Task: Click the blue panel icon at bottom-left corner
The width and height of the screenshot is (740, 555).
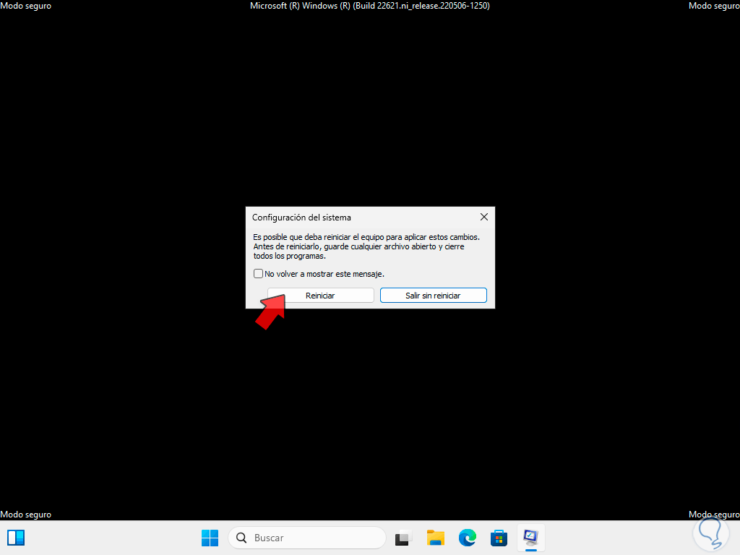Action: [15, 538]
